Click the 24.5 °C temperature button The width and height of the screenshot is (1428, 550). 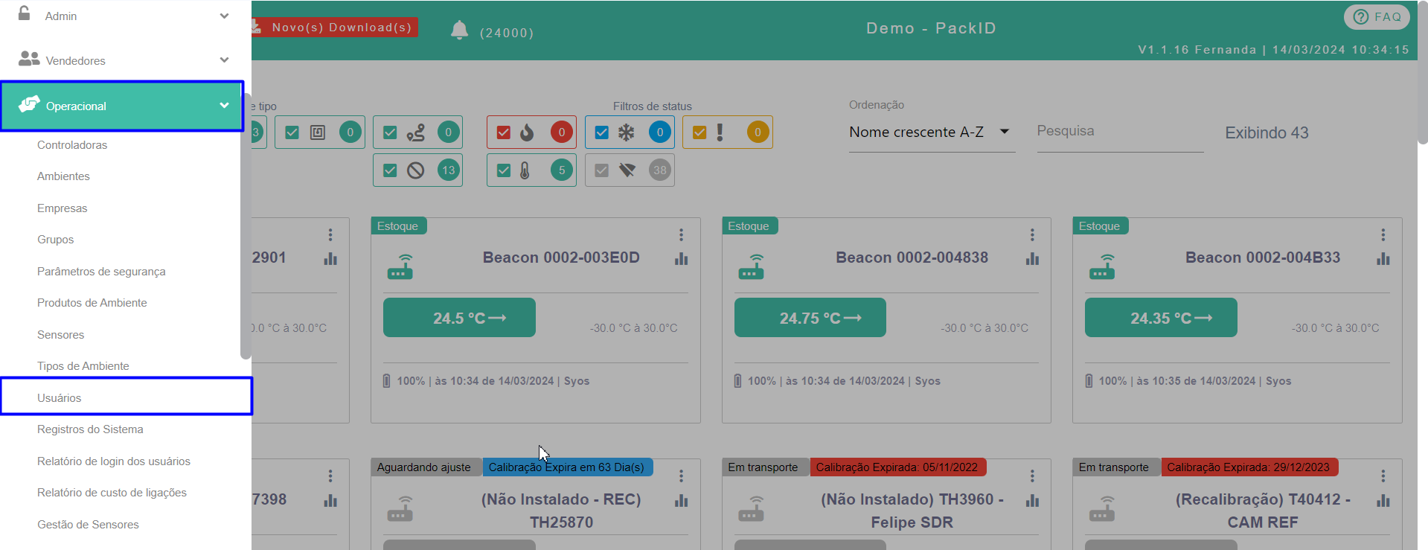[x=459, y=318]
